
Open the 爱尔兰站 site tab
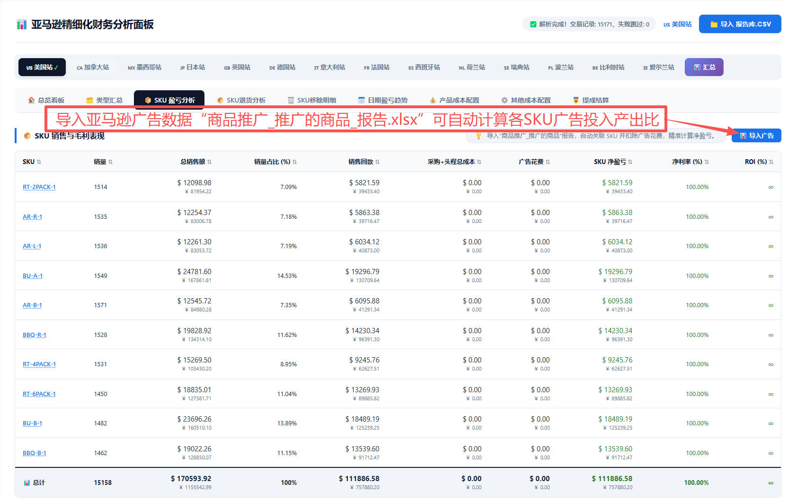[658, 67]
